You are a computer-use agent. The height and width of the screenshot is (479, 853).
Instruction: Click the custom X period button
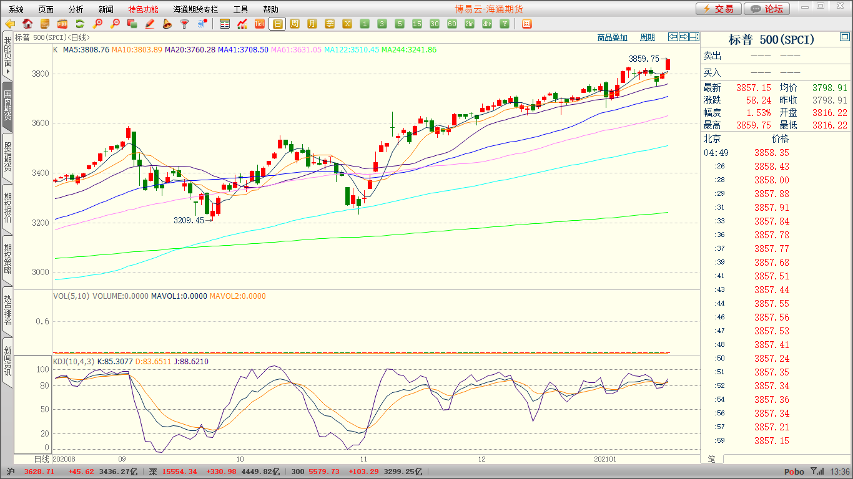pos(347,24)
